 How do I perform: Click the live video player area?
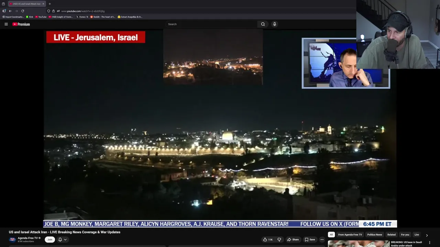220,129
